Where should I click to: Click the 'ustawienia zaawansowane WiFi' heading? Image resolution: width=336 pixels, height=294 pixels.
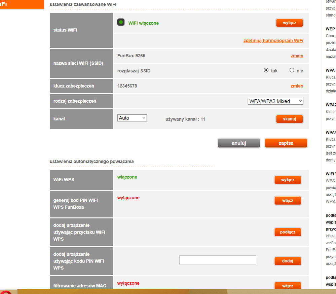pyautogui.click(x=83, y=4)
